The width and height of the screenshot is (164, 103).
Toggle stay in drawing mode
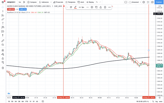[3, 54]
